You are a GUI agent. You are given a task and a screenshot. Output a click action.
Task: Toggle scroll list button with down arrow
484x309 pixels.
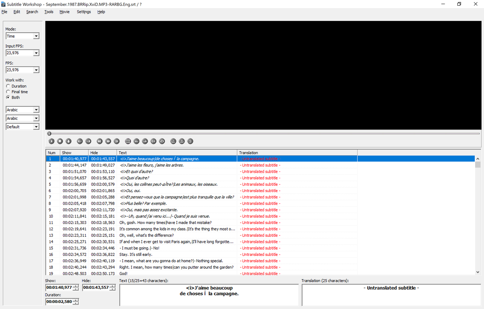(x=69, y=141)
